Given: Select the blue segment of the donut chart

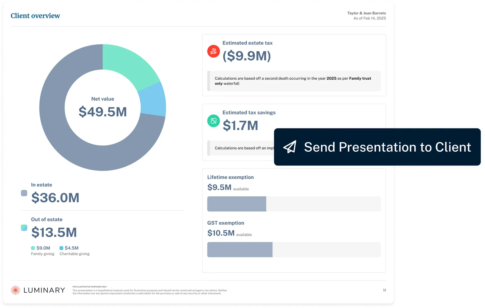Looking at the screenshot, I should [154, 100].
